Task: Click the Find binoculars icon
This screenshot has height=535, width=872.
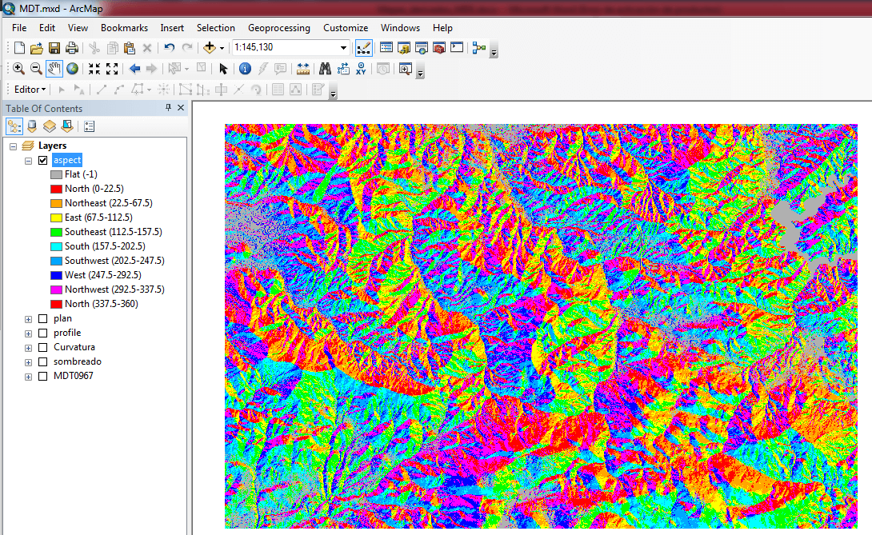Action: (x=326, y=69)
